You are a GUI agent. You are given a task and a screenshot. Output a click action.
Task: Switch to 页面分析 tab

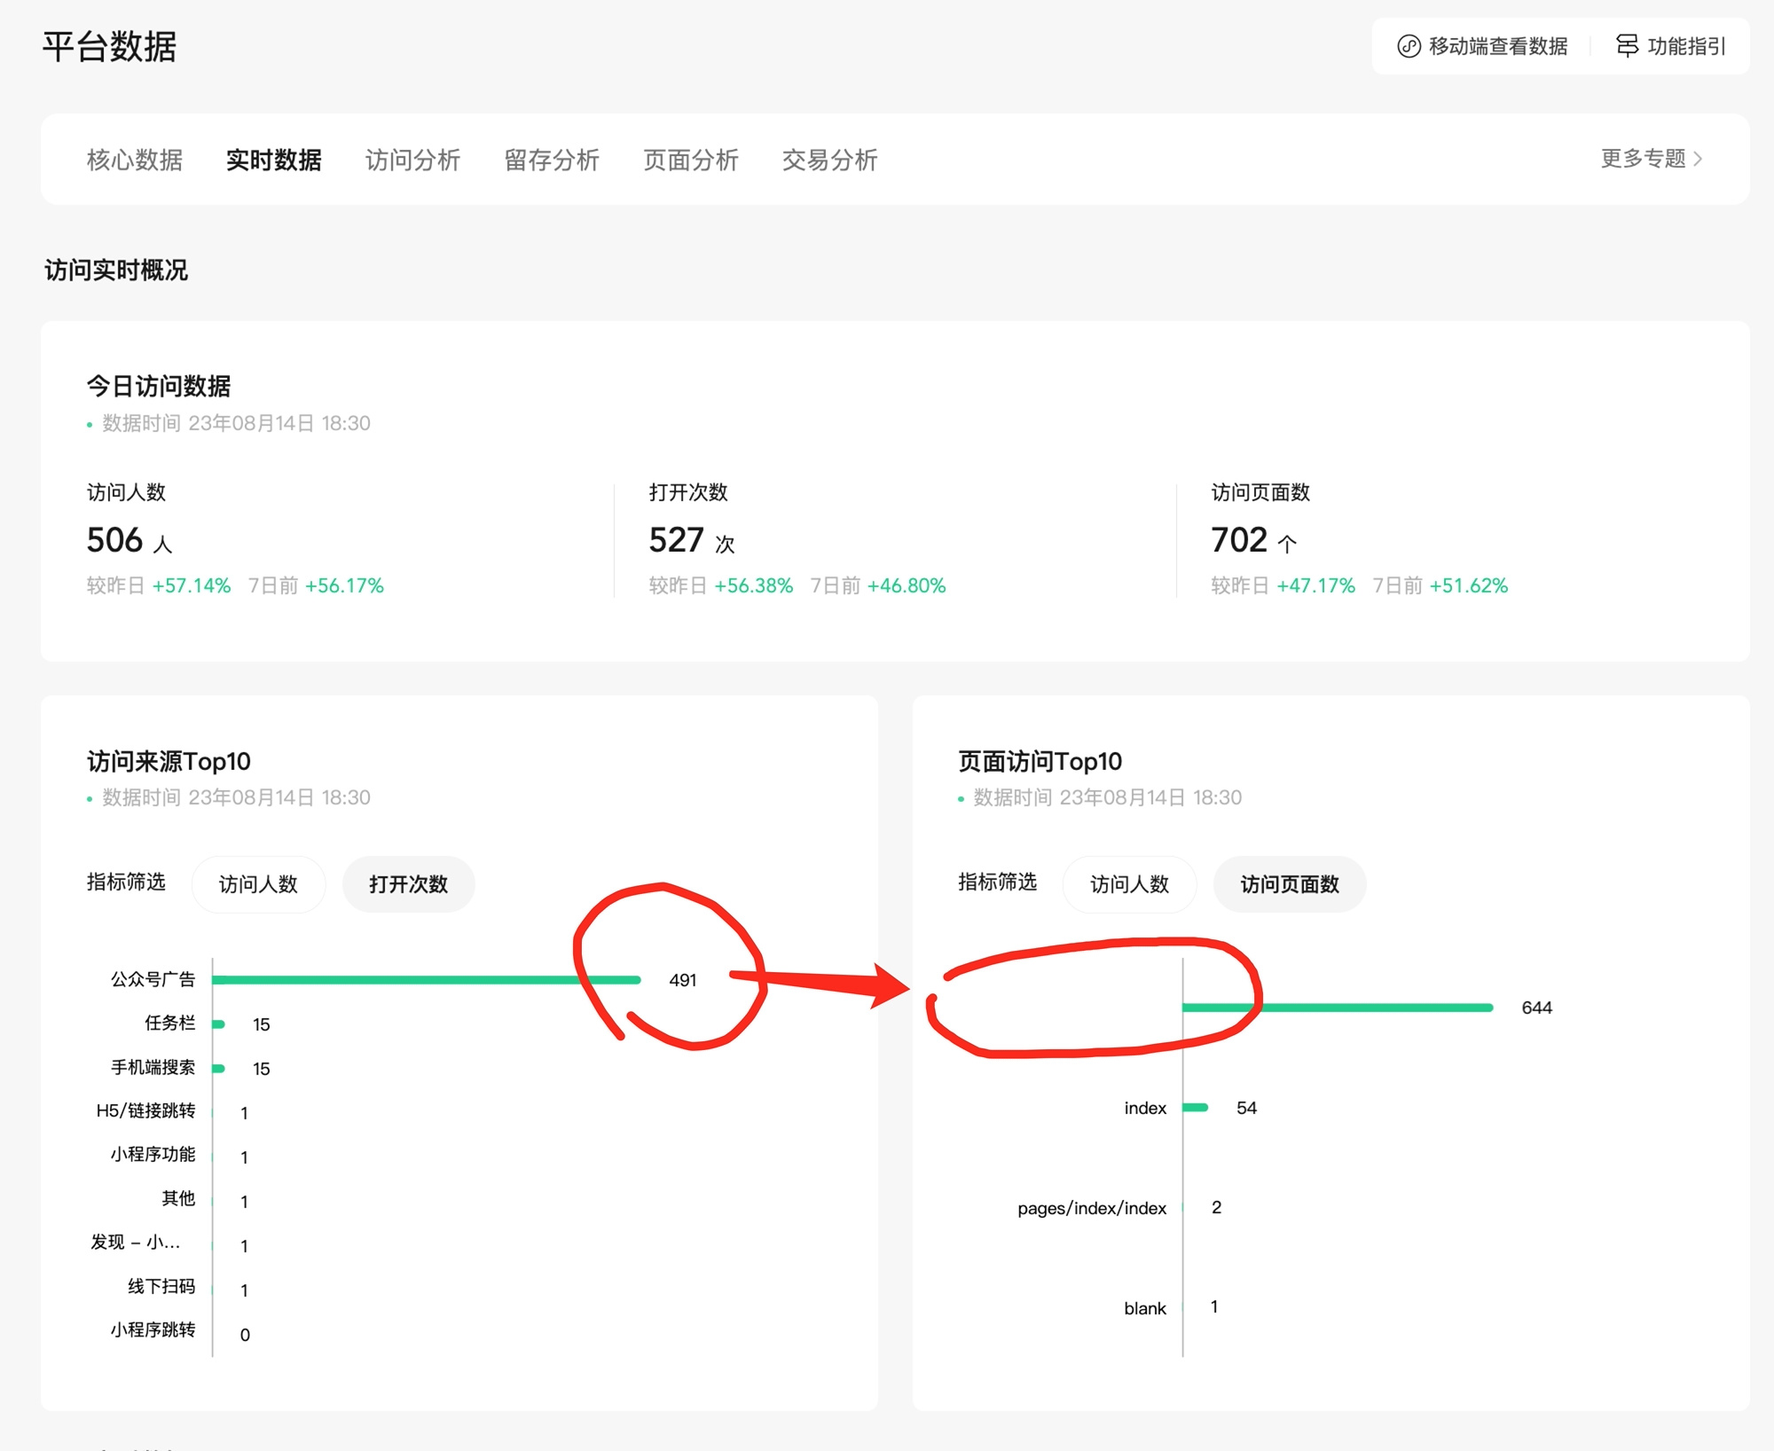click(x=690, y=160)
